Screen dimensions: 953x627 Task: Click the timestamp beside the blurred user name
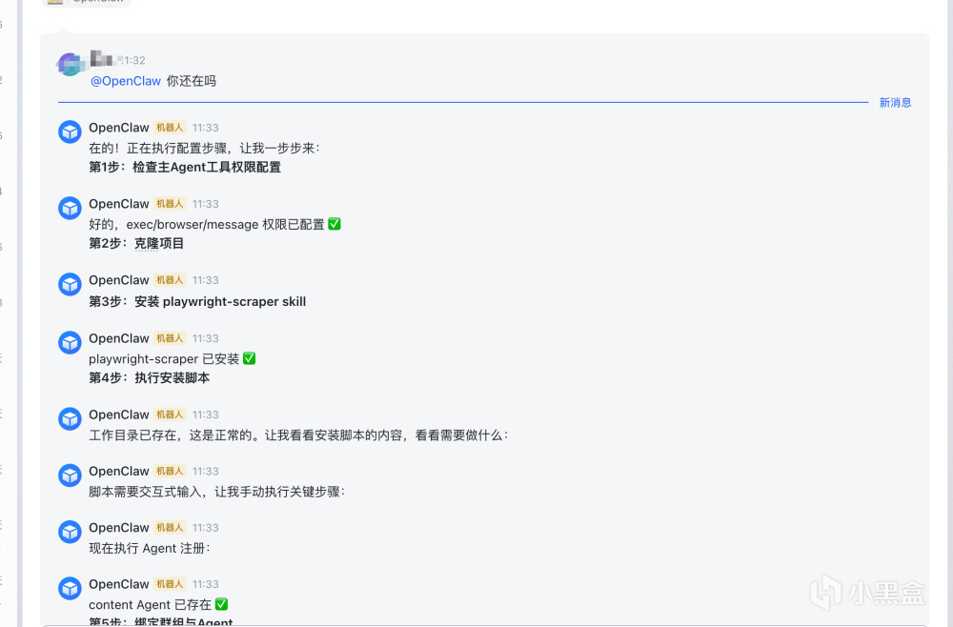pos(132,60)
